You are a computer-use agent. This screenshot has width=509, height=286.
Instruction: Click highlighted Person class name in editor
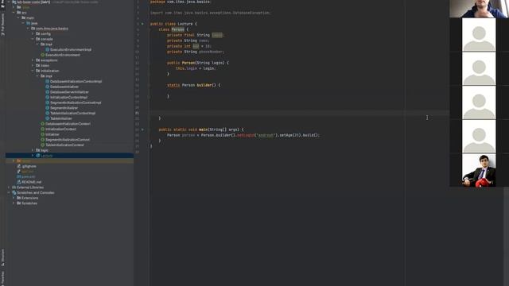click(178, 29)
